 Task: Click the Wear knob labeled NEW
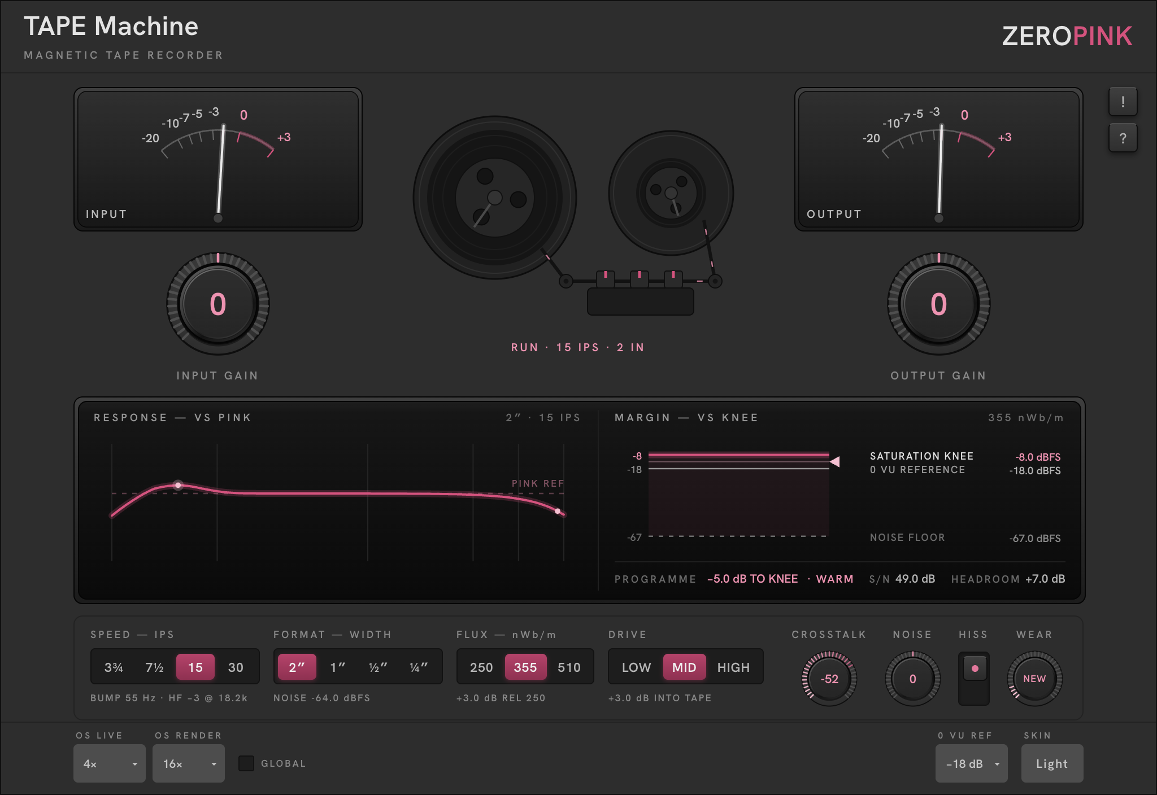tap(1035, 679)
